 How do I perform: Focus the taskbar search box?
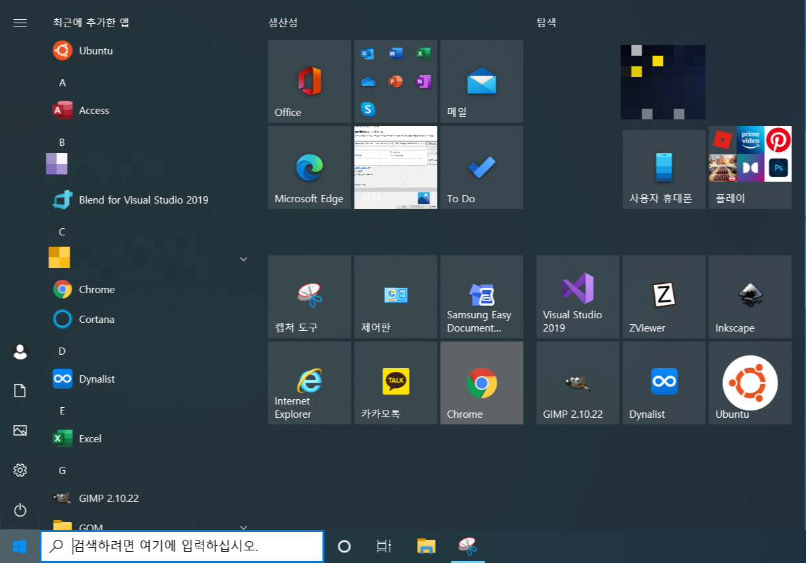tap(182, 546)
